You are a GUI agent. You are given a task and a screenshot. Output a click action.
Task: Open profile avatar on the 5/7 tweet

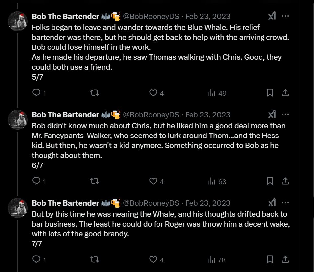pyautogui.click(x=18, y=22)
